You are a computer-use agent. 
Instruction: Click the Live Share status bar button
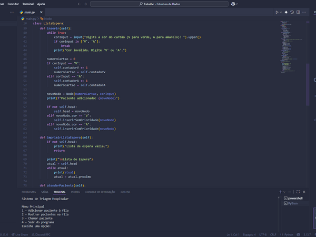point(20,234)
